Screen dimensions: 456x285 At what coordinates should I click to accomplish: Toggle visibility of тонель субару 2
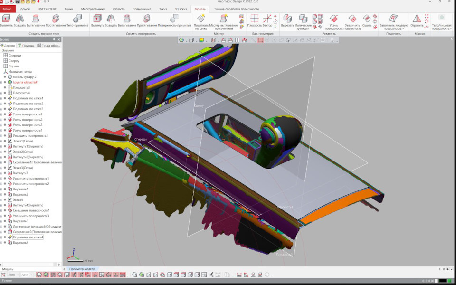[5, 77]
